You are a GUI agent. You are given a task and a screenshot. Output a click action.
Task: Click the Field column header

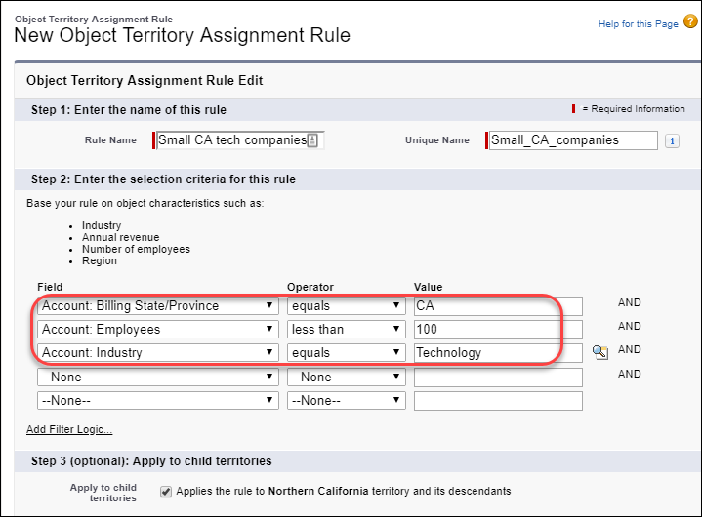click(50, 287)
